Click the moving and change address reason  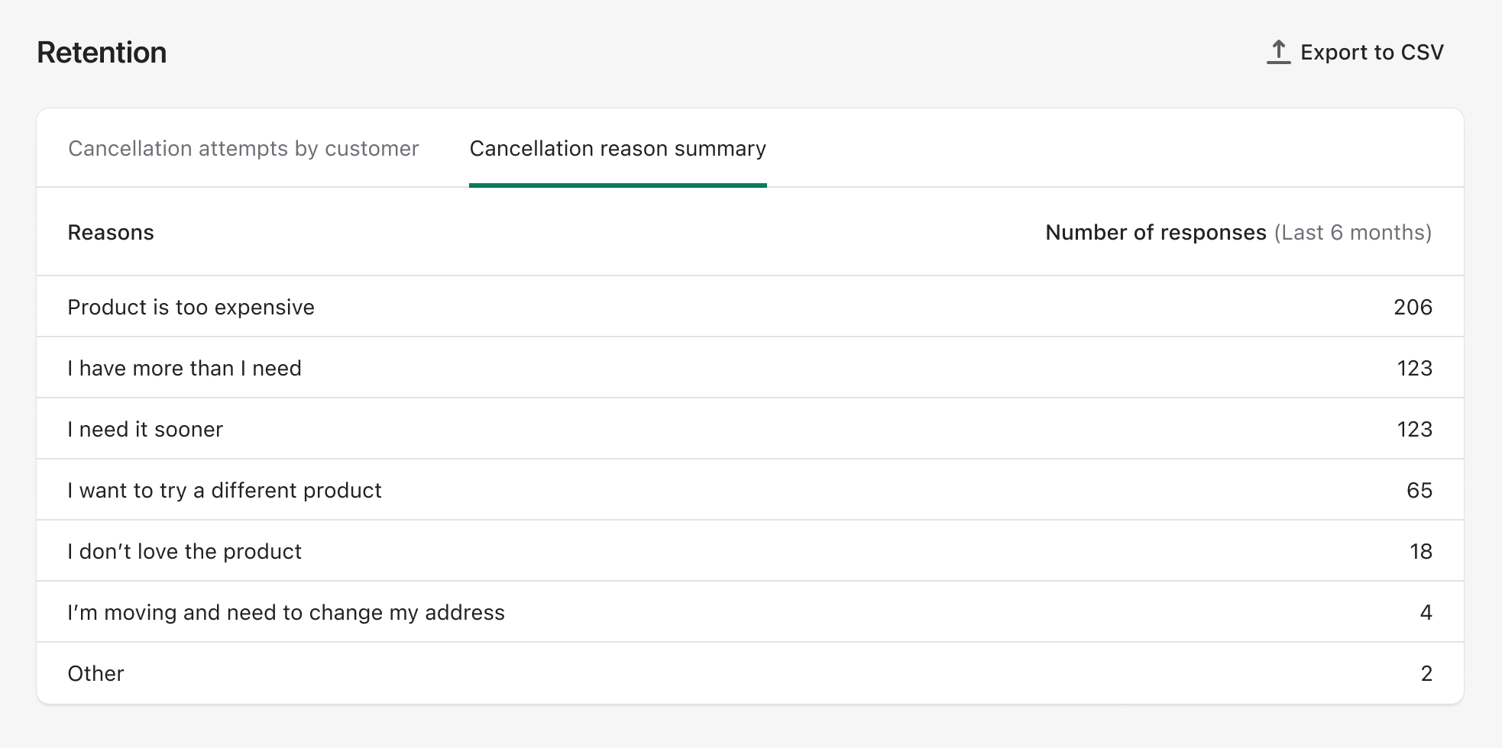(286, 612)
